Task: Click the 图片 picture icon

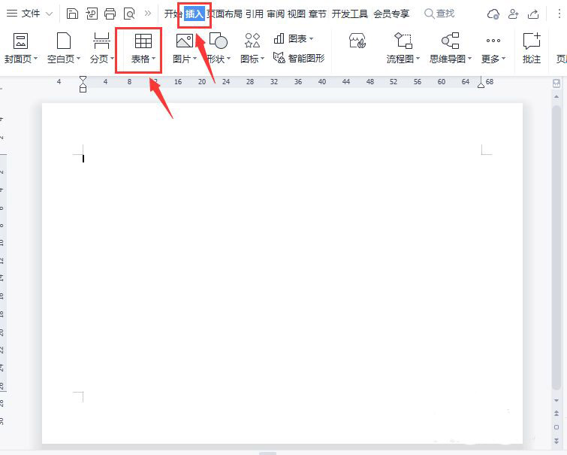Action: 185,41
